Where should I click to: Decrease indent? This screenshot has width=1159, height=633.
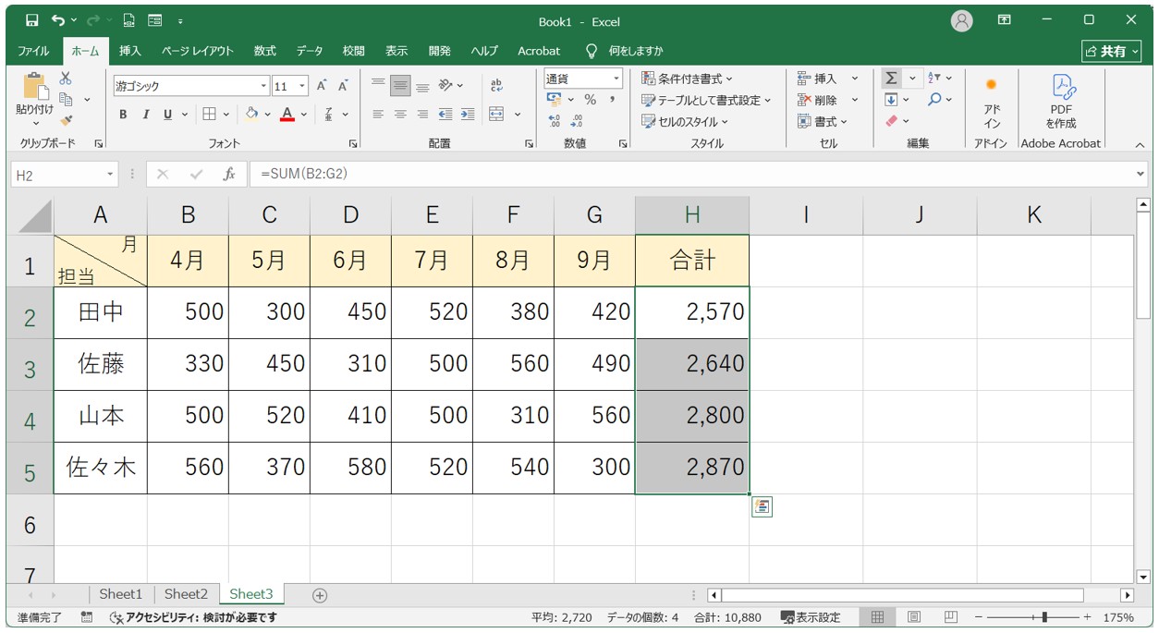[445, 115]
